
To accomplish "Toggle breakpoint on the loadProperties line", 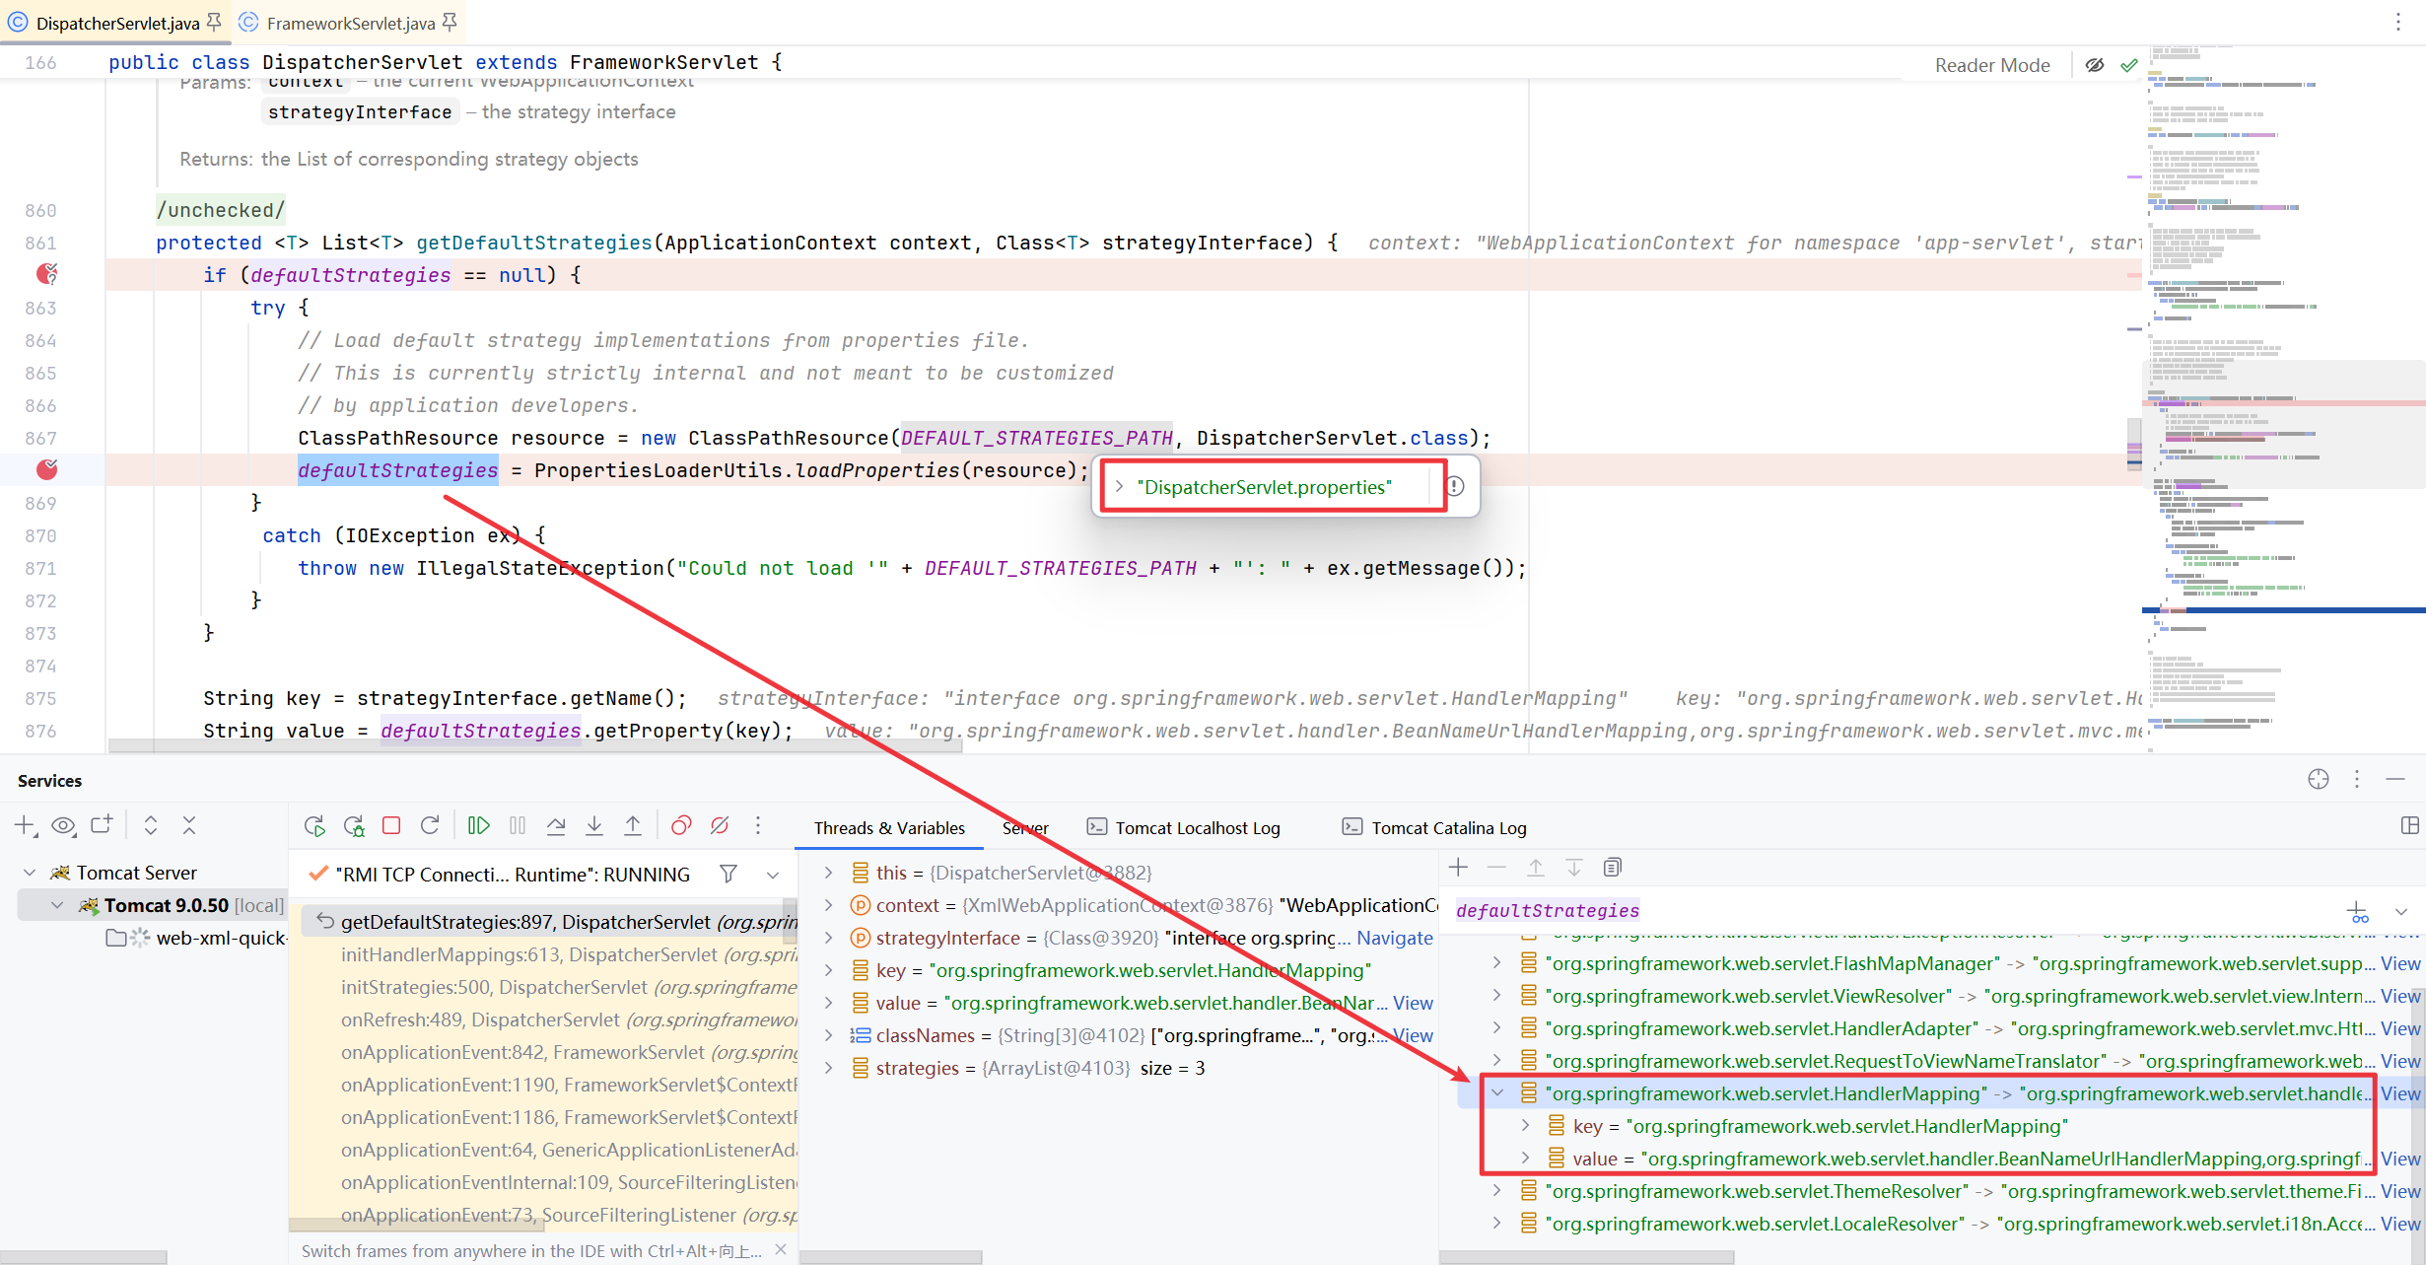I will [x=46, y=470].
